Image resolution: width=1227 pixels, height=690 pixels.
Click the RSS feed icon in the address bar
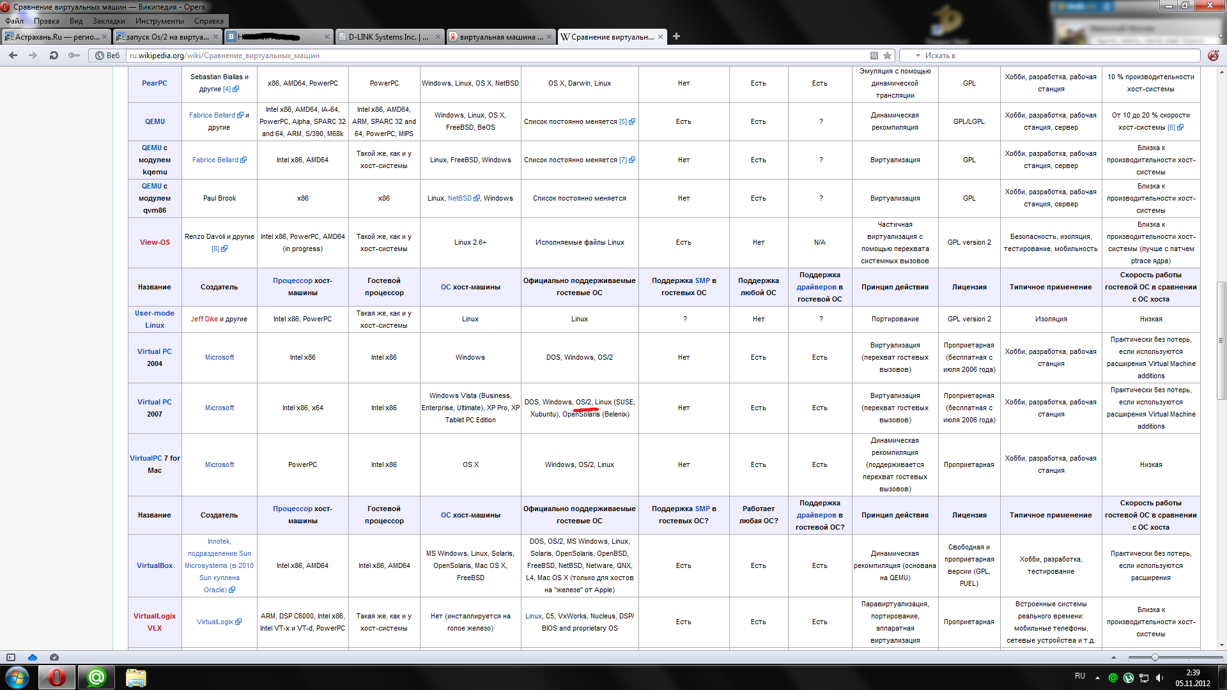click(x=874, y=56)
